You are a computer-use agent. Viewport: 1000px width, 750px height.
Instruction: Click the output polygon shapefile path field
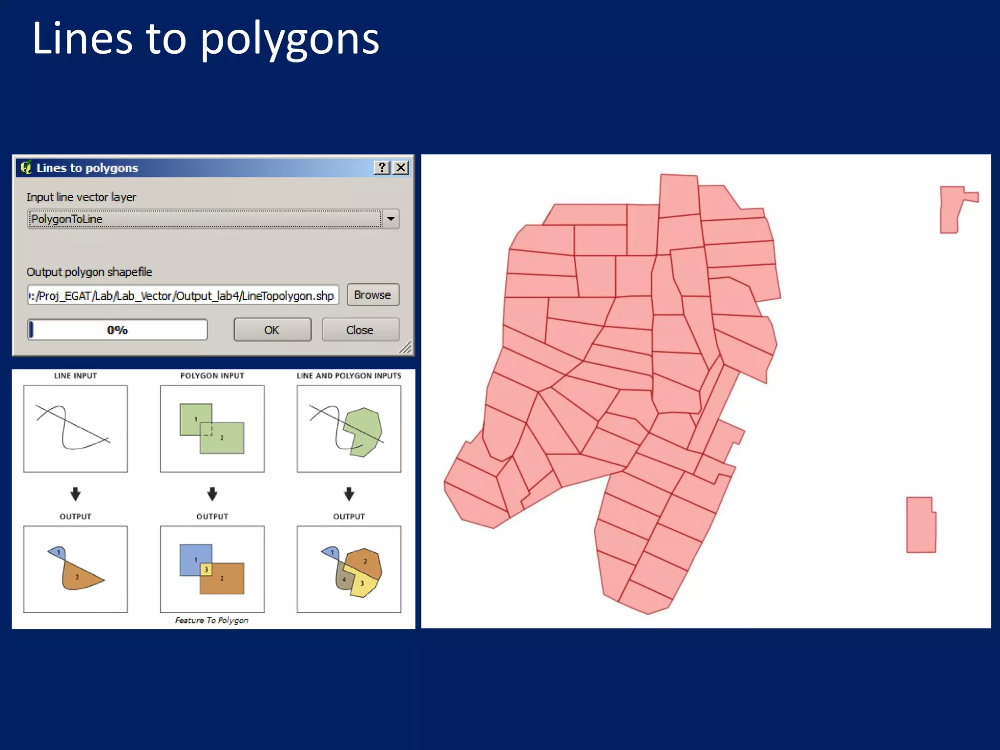(x=183, y=295)
